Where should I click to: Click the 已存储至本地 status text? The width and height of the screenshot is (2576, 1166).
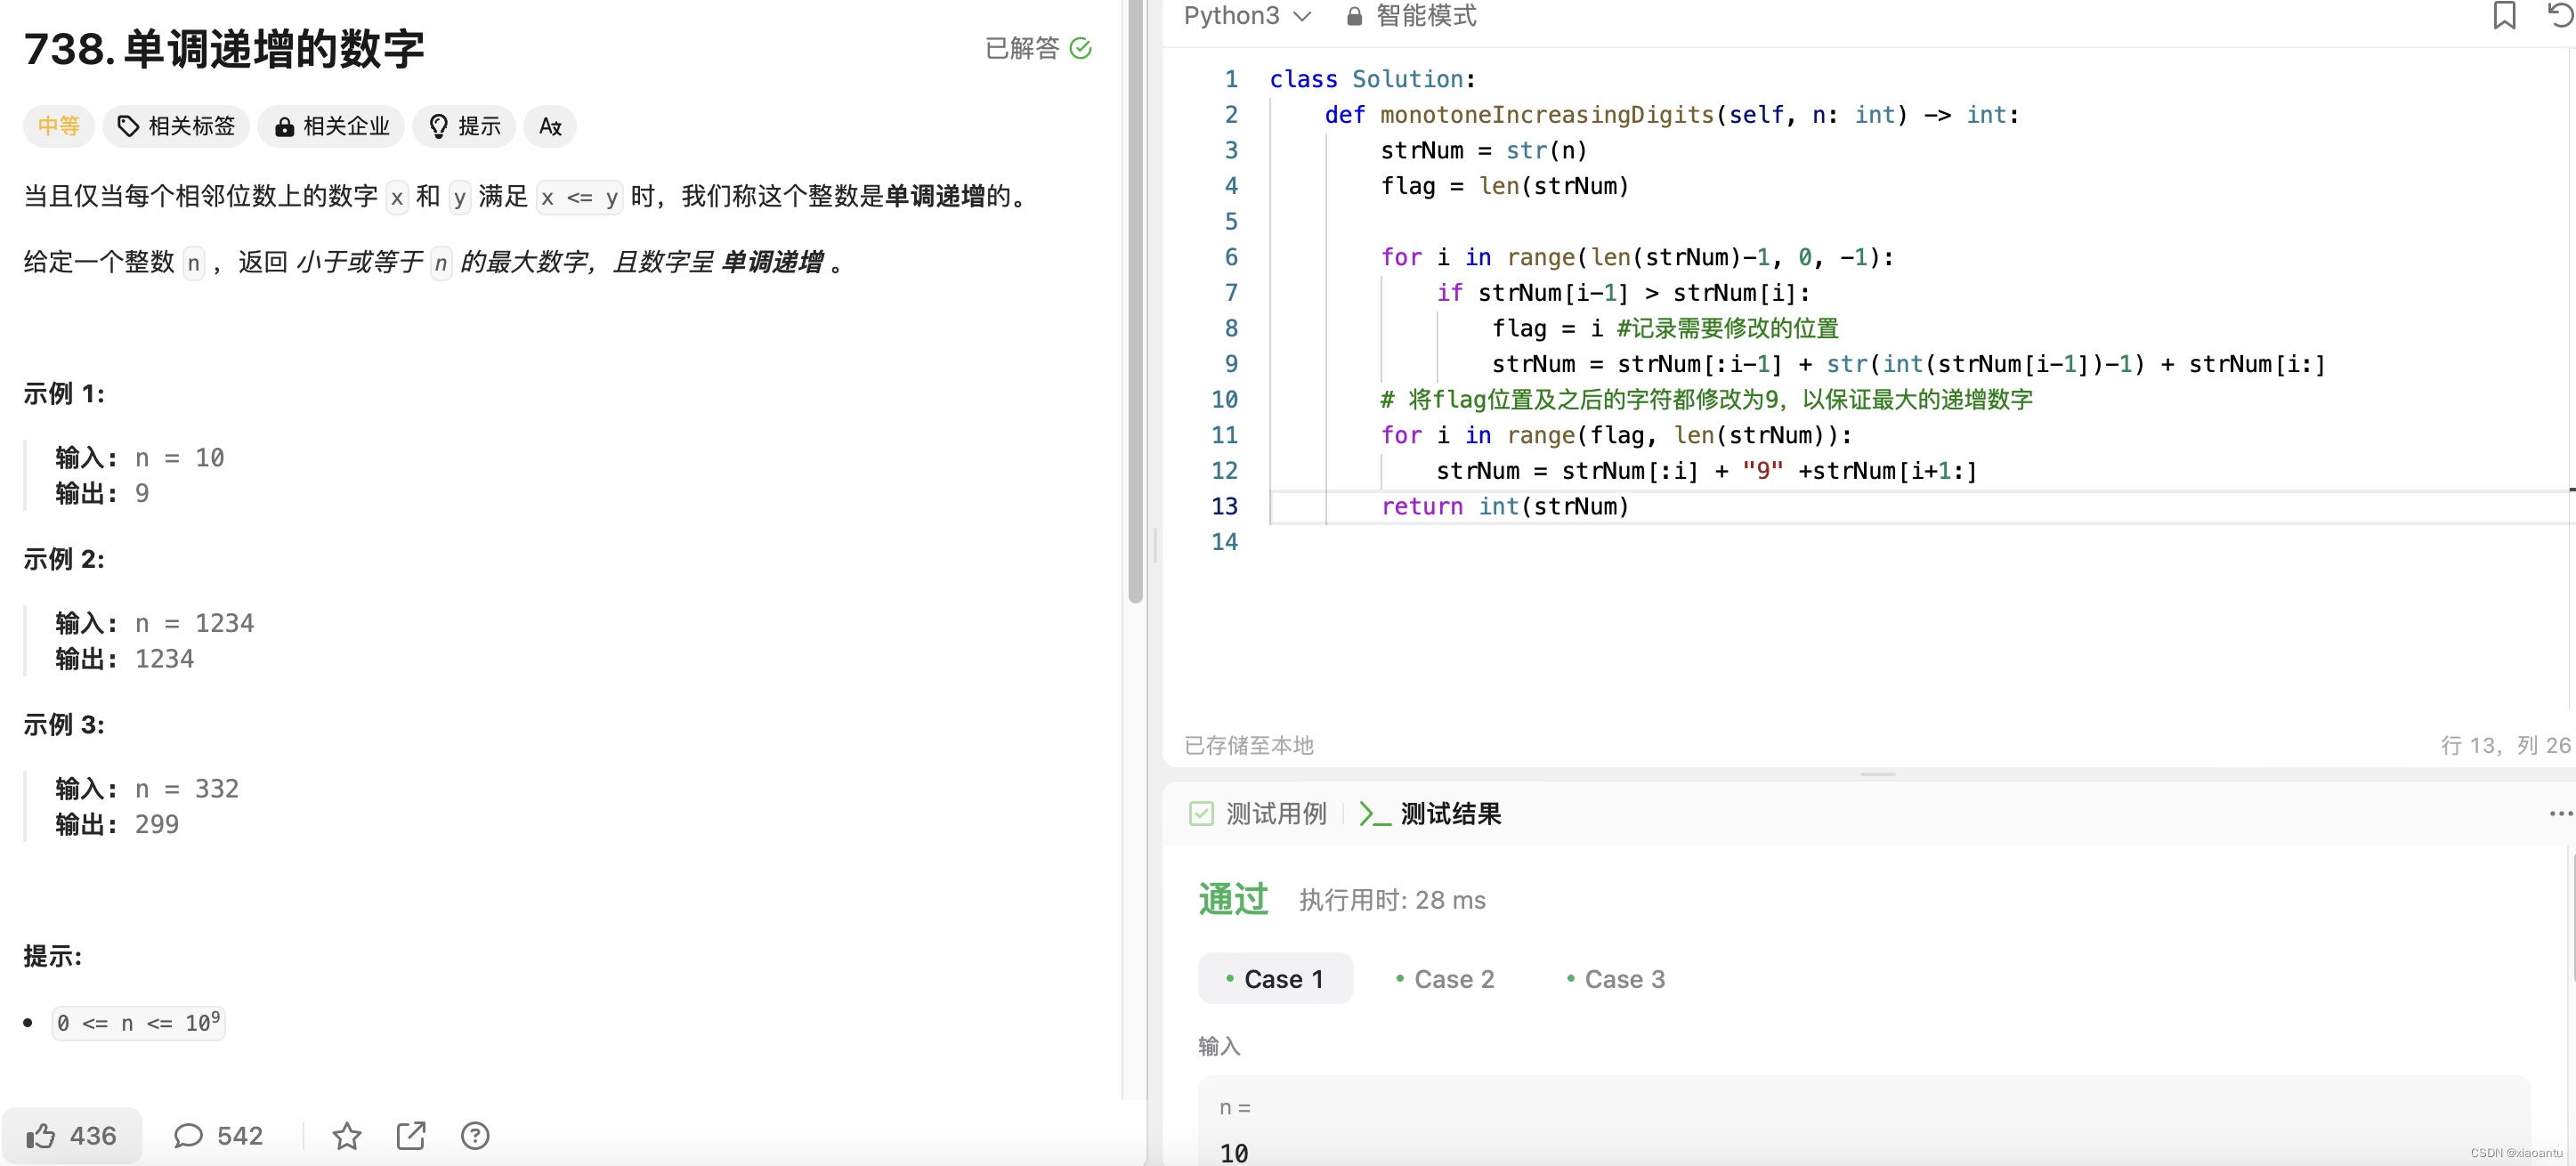coord(1249,745)
